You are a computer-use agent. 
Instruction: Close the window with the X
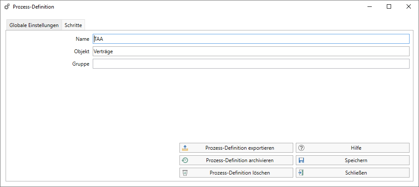coord(409,7)
